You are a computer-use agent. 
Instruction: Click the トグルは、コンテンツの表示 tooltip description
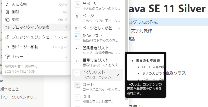coord(144,89)
